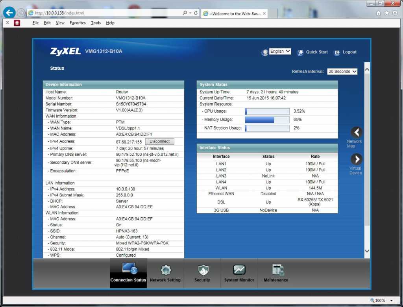Click the address bar URL field
The height and width of the screenshot is (307, 403).
click(x=102, y=13)
